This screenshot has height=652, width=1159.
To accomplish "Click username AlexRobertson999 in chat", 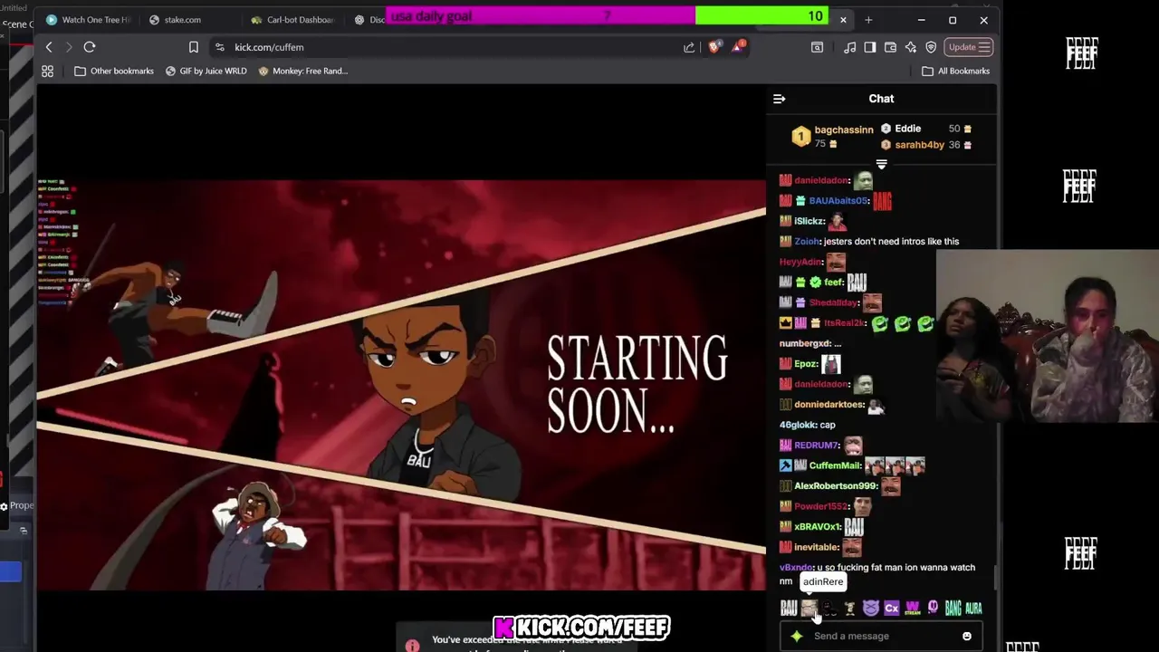I will [835, 486].
